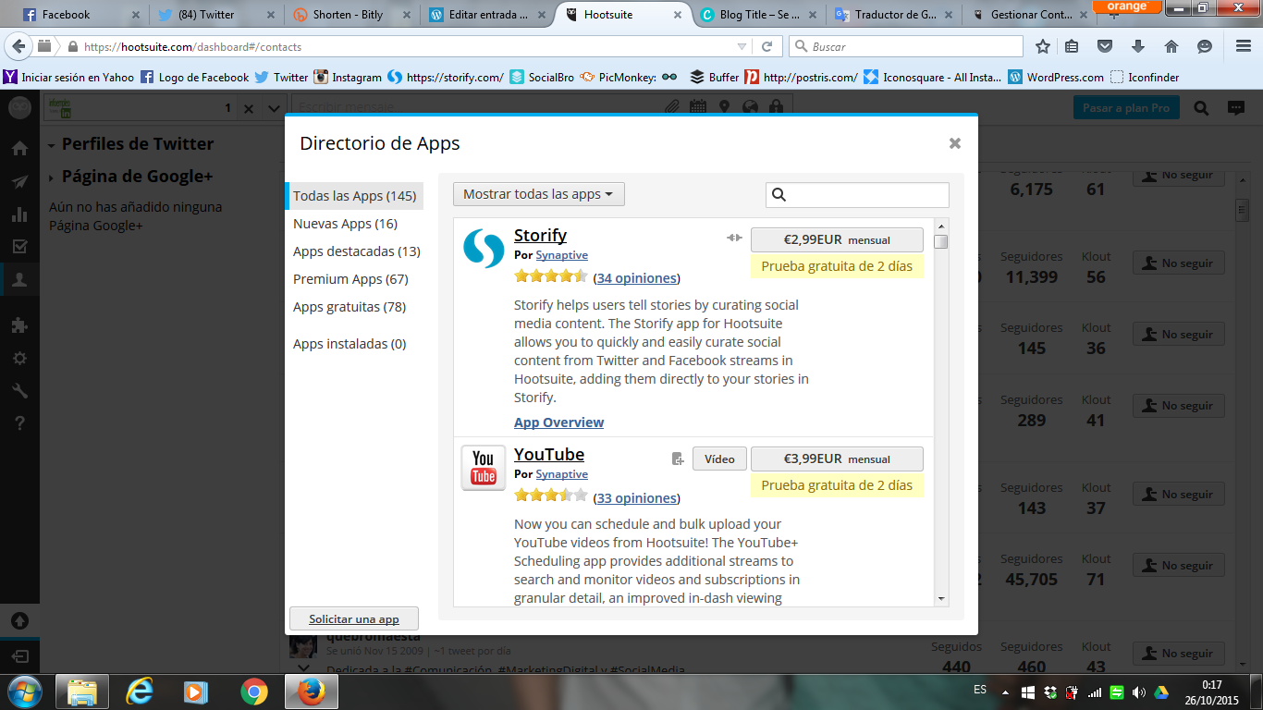Select the Apps gratuitas category
The height and width of the screenshot is (710, 1263).
coord(349,307)
